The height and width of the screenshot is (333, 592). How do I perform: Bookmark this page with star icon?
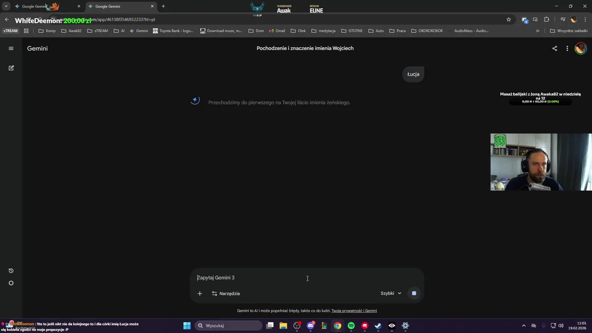(x=509, y=19)
